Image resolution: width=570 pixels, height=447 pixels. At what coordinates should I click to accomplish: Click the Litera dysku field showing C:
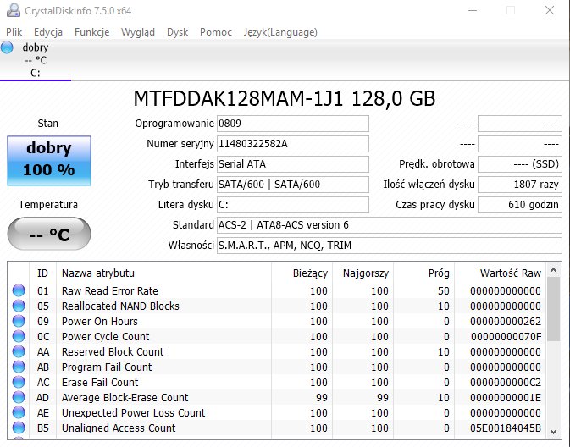pos(293,205)
